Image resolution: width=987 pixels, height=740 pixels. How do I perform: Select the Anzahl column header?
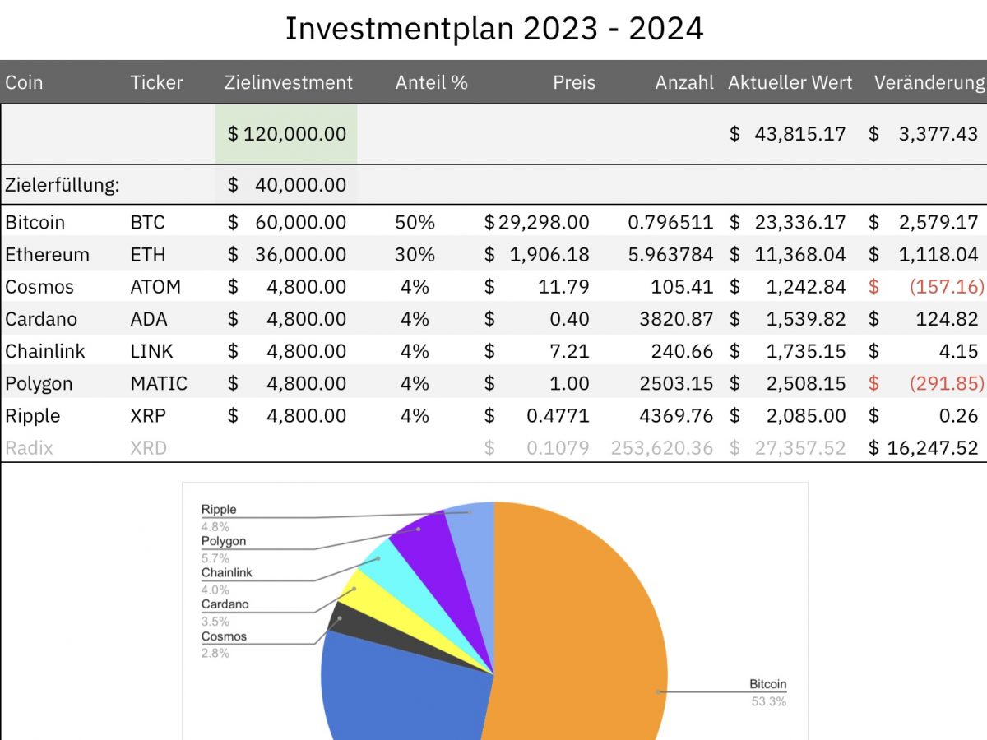tap(684, 82)
